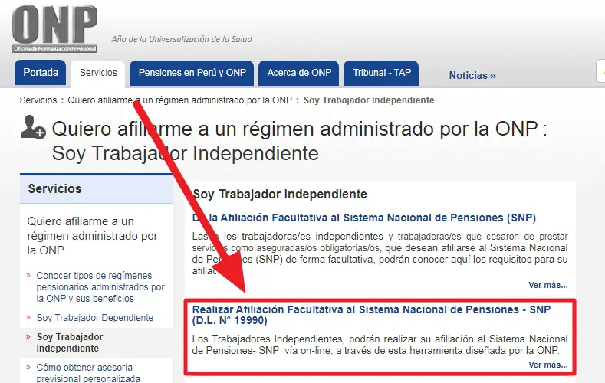Click breadcrumb Soy Trabajador Independiente

[369, 100]
